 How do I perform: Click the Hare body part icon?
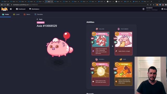click(x=121, y=59)
